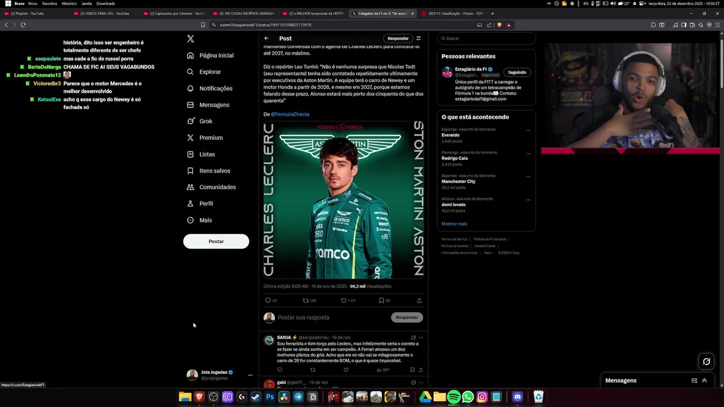The image size is (724, 407).
Task: Open Discord from the dock
Action: point(517,397)
